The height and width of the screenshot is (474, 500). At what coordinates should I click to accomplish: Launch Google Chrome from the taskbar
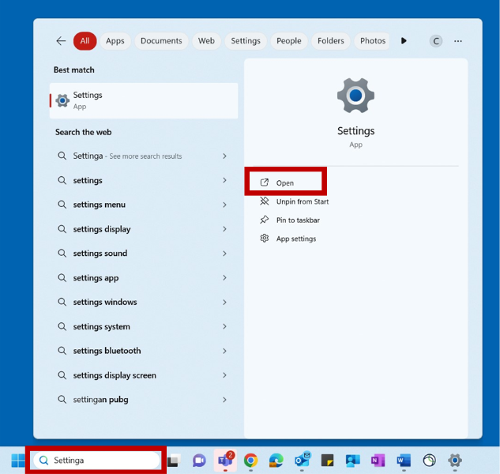(x=250, y=461)
